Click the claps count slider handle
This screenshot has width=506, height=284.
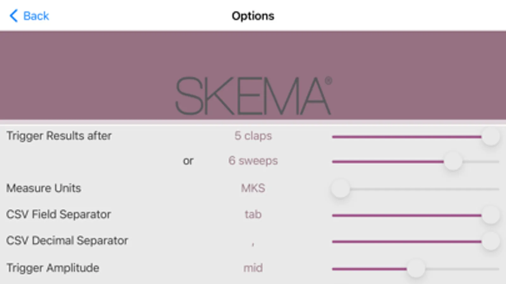(490, 137)
